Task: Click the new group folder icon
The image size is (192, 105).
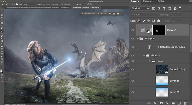Action: (173, 103)
